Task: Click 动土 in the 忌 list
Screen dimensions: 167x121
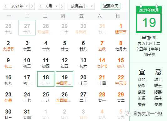Action: (158, 80)
